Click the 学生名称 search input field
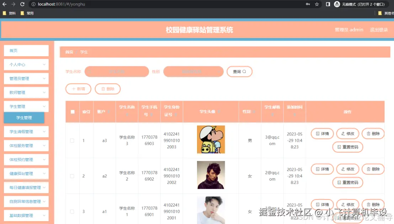Image resolution: width=394 pixels, height=224 pixels. (x=117, y=71)
